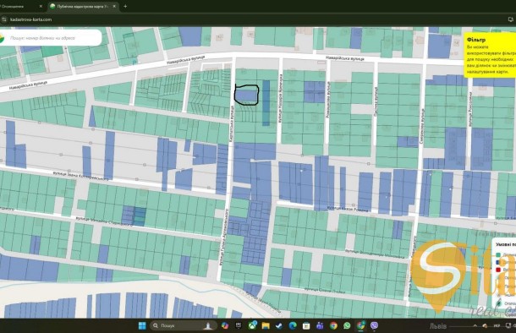516x333 pixels.
Task: Open Copilot from the taskbar
Action: pos(225,325)
